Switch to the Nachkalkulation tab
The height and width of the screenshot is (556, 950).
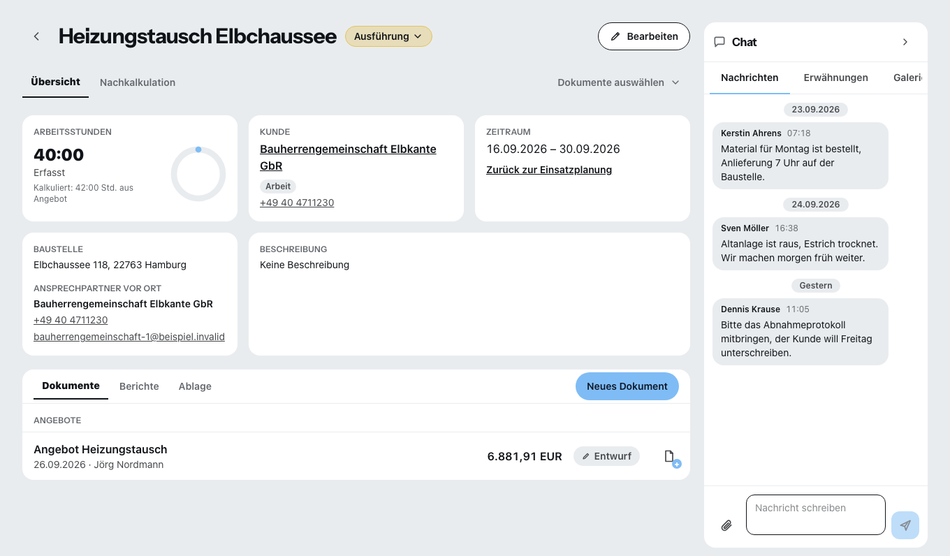click(138, 82)
